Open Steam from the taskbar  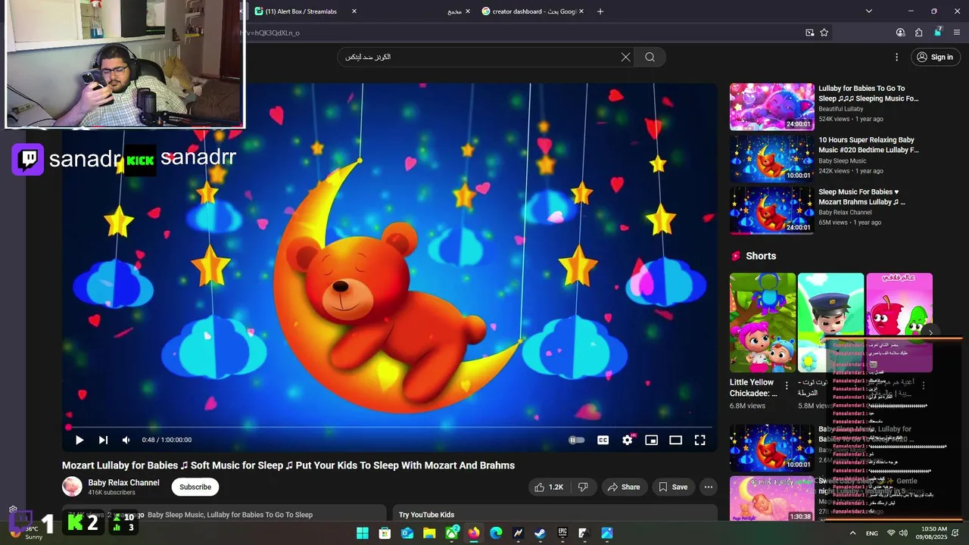[x=540, y=534]
